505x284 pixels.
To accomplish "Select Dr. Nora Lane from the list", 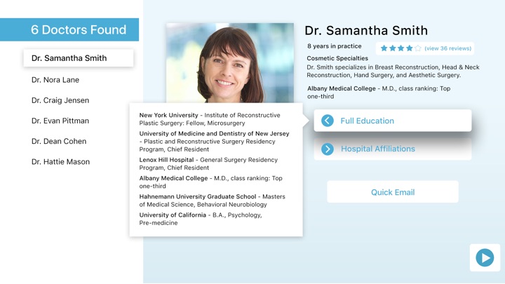I will point(55,80).
